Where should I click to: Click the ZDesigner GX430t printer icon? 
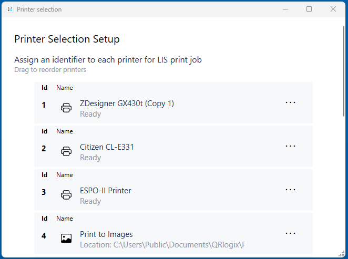tap(66, 108)
